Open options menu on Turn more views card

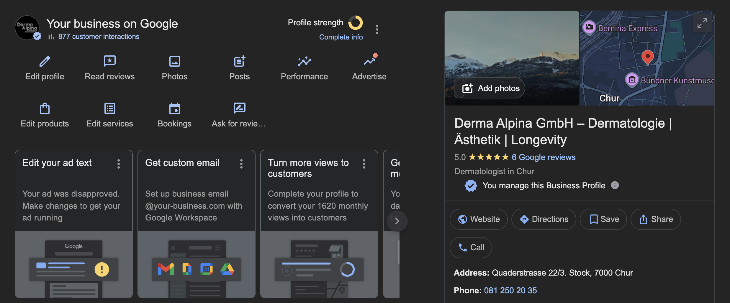[364, 164]
